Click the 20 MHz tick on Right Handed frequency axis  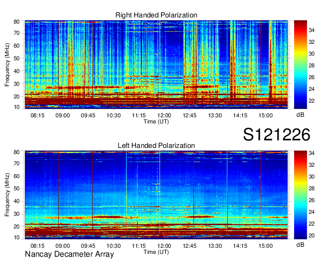point(16,97)
